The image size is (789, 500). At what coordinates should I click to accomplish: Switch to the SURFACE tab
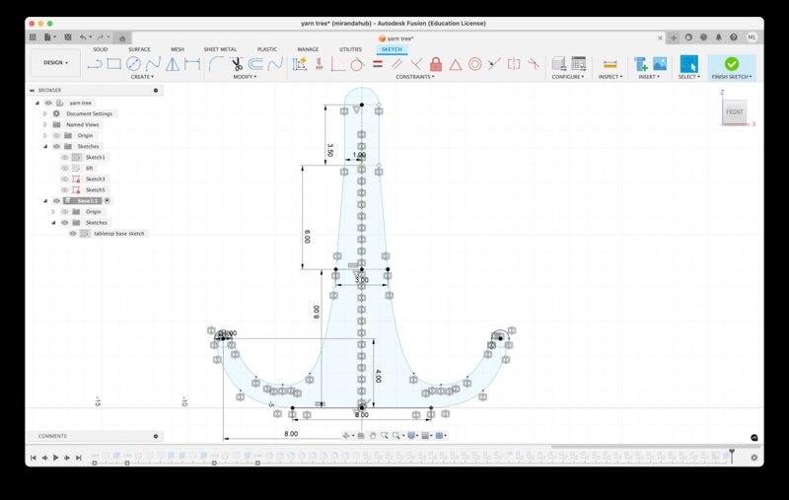click(x=139, y=48)
